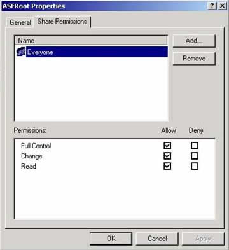This screenshot has height=250, width=229.
Task: Uncheck Allow for Full Control
Action: pyautogui.click(x=167, y=146)
